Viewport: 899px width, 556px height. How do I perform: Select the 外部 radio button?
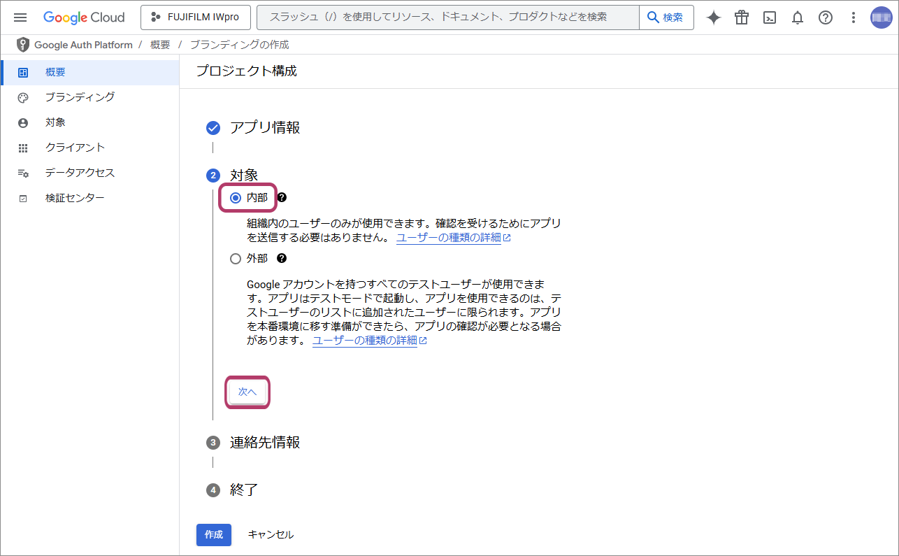236,259
